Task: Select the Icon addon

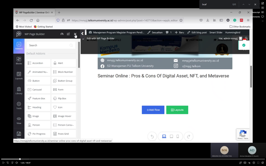Action: coord(64,107)
